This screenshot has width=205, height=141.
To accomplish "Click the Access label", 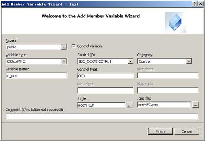I will [x=12, y=41].
